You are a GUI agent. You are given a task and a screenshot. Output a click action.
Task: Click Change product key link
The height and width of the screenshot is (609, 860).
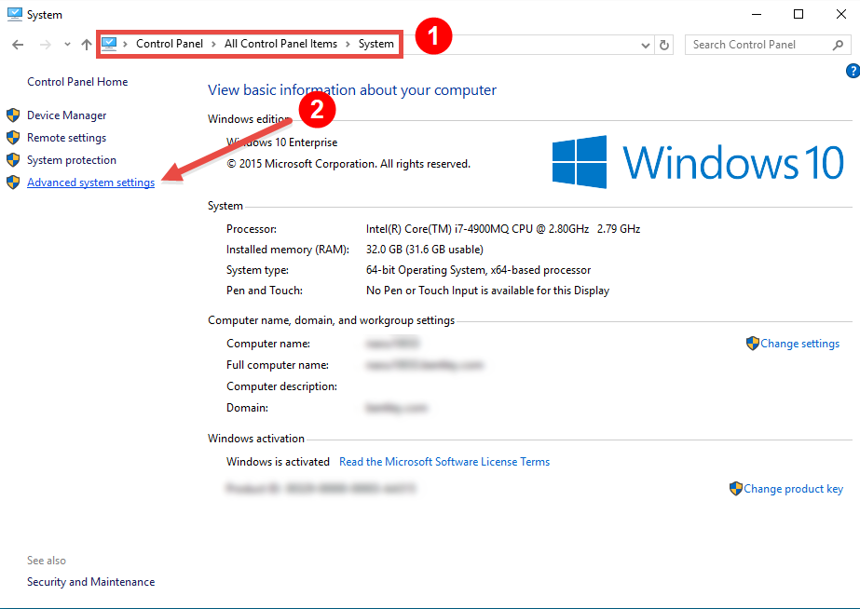pyautogui.click(x=793, y=489)
